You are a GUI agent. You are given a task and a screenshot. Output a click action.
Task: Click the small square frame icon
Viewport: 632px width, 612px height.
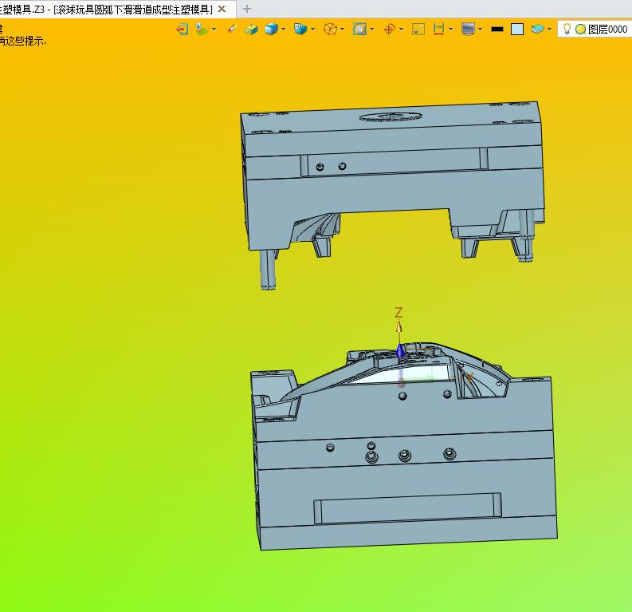click(418, 29)
